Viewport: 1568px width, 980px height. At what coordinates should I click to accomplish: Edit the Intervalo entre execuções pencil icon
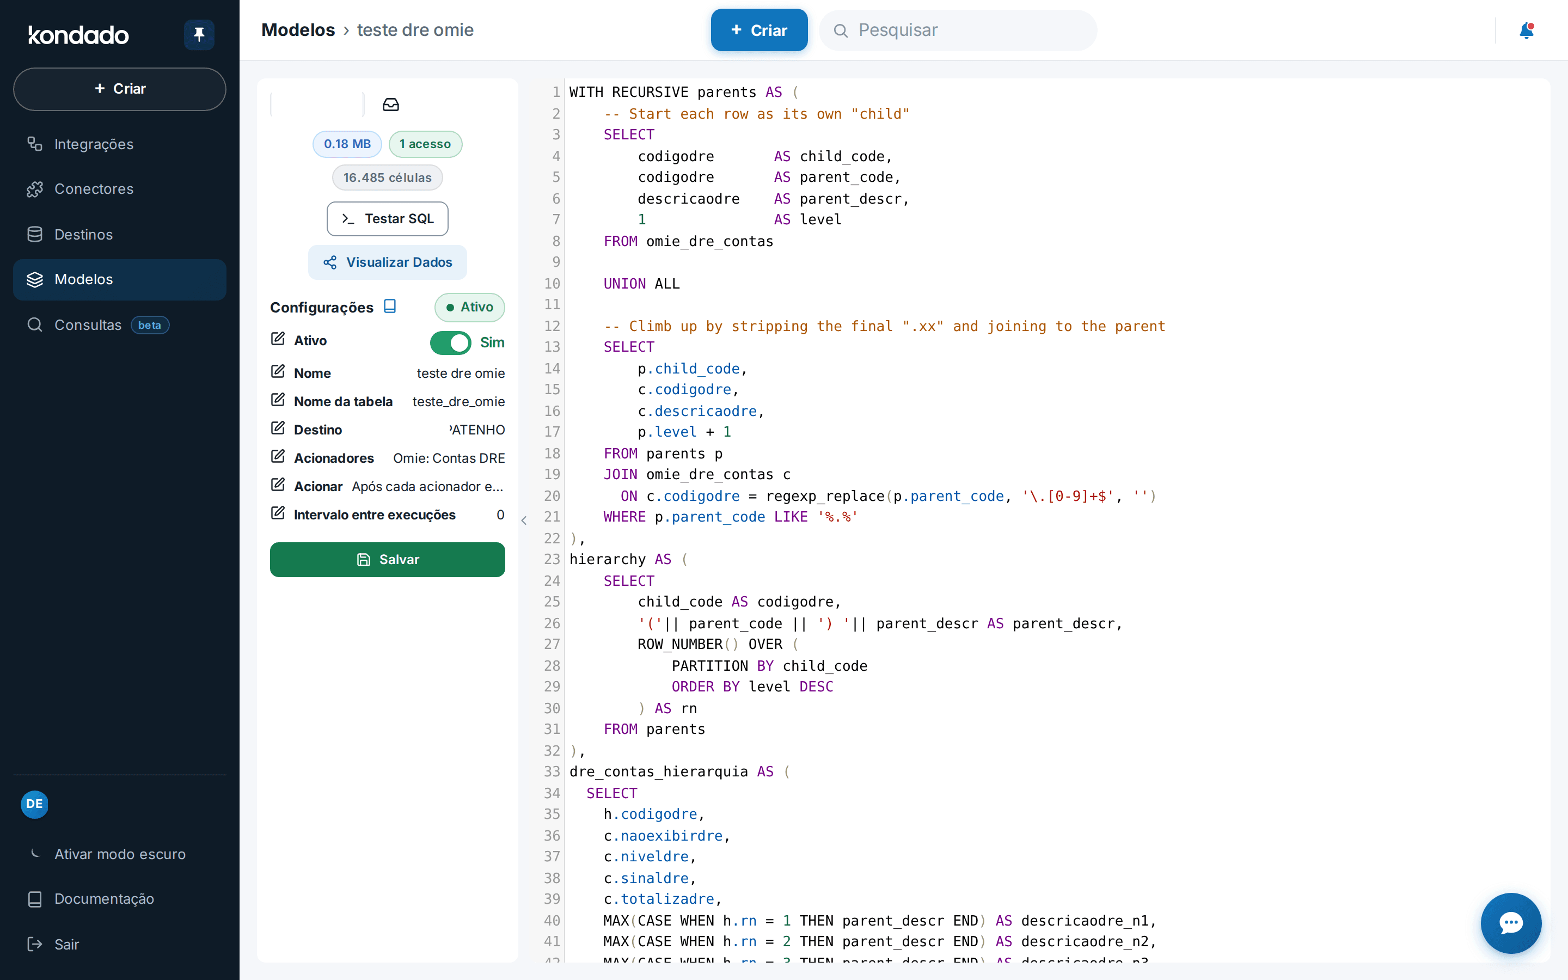coord(278,513)
